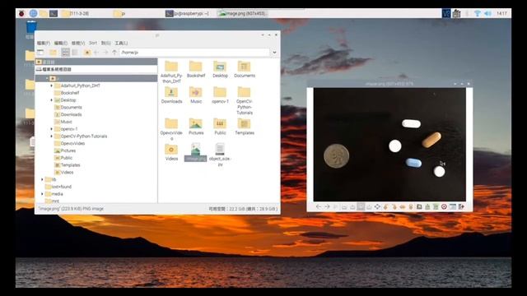Open a file in image viewer
This screenshot has width=527, height=296.
point(419,206)
